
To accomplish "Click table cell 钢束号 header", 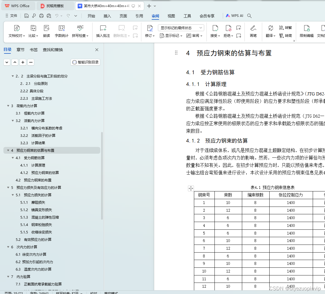I will (204, 195).
